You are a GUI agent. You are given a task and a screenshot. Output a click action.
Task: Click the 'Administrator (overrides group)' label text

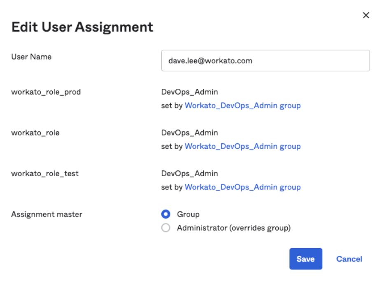click(x=233, y=228)
